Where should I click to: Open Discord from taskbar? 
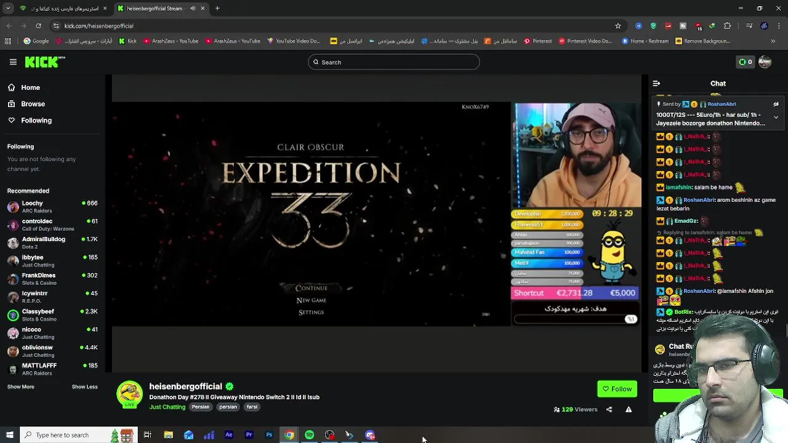pos(370,435)
